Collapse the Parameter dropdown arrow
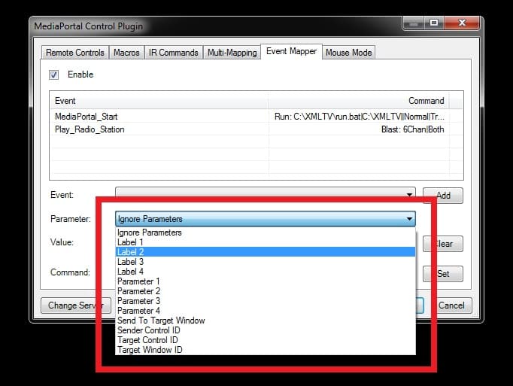 click(409, 219)
